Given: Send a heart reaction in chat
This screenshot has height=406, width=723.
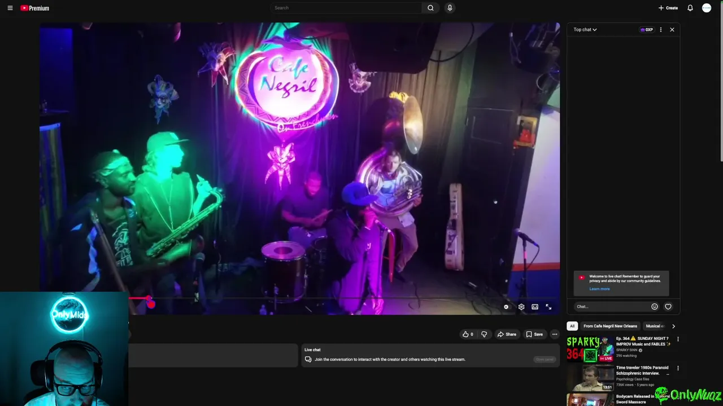Looking at the screenshot, I should 668,307.
